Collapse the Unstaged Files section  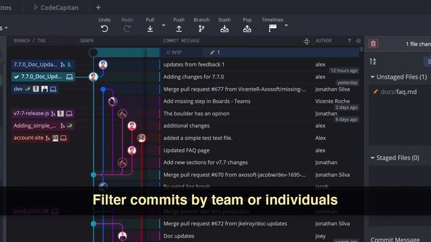pyautogui.click(x=372, y=77)
